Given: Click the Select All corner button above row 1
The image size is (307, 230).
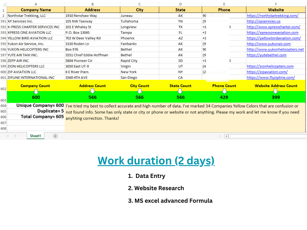Looking at the screenshot, I should (x=3, y=4).
